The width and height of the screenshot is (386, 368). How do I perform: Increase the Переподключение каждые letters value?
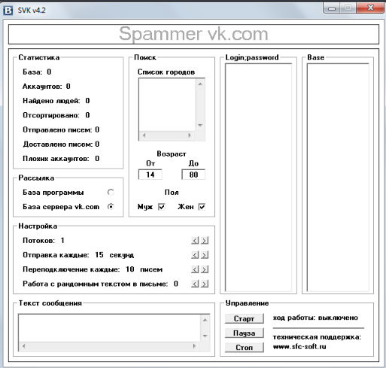(205, 269)
